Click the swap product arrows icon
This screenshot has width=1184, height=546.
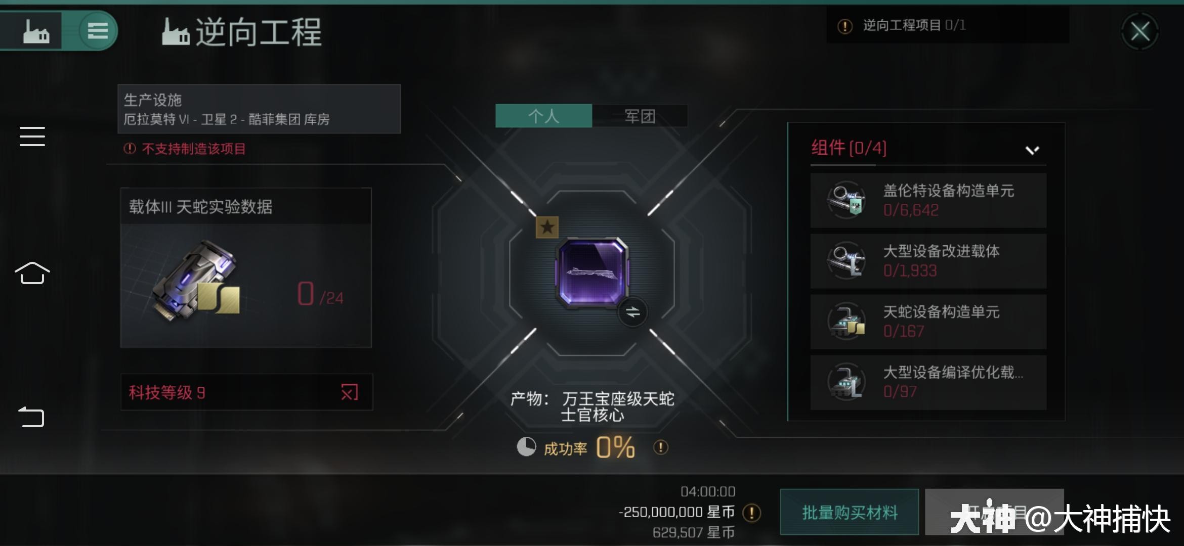point(632,312)
